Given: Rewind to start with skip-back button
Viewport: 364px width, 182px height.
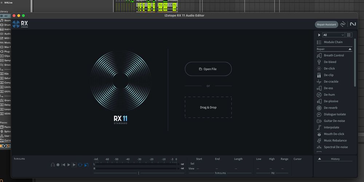Looking at the screenshot, I should point(63,165).
